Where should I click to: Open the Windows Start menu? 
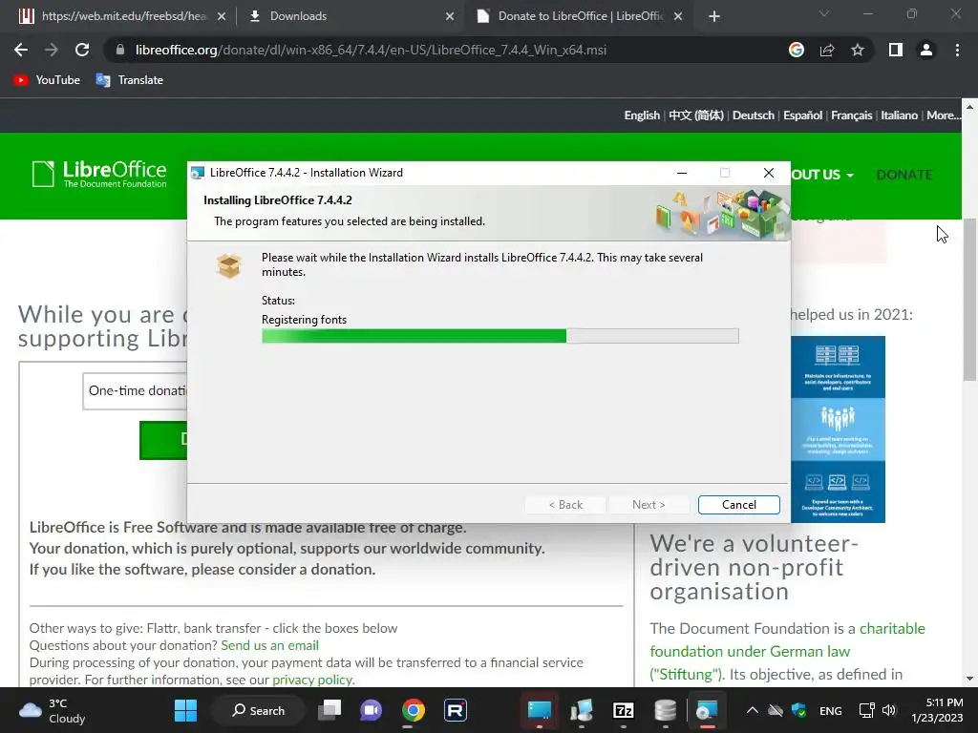click(185, 710)
